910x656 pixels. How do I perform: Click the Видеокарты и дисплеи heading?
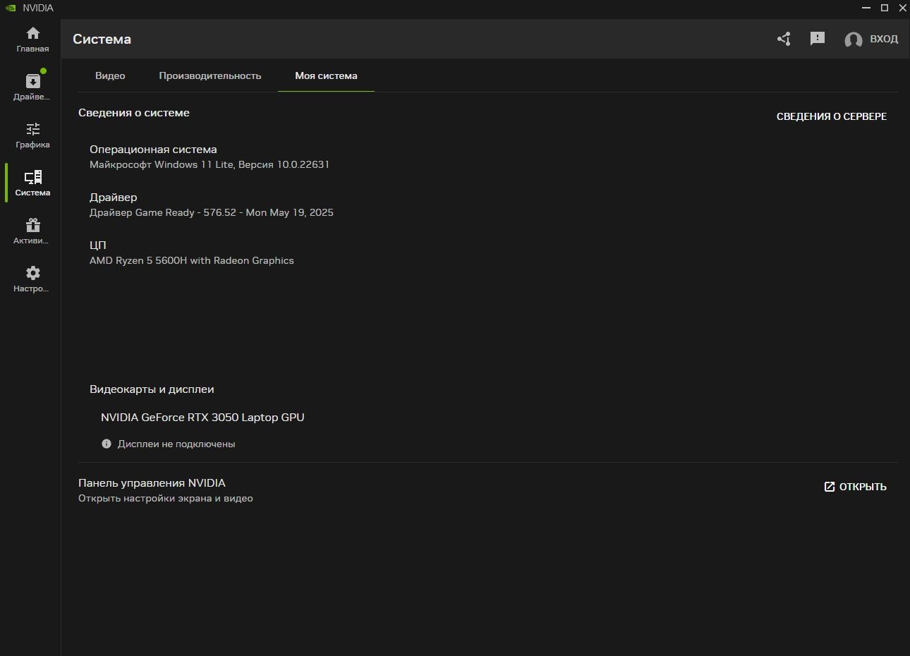click(x=152, y=389)
